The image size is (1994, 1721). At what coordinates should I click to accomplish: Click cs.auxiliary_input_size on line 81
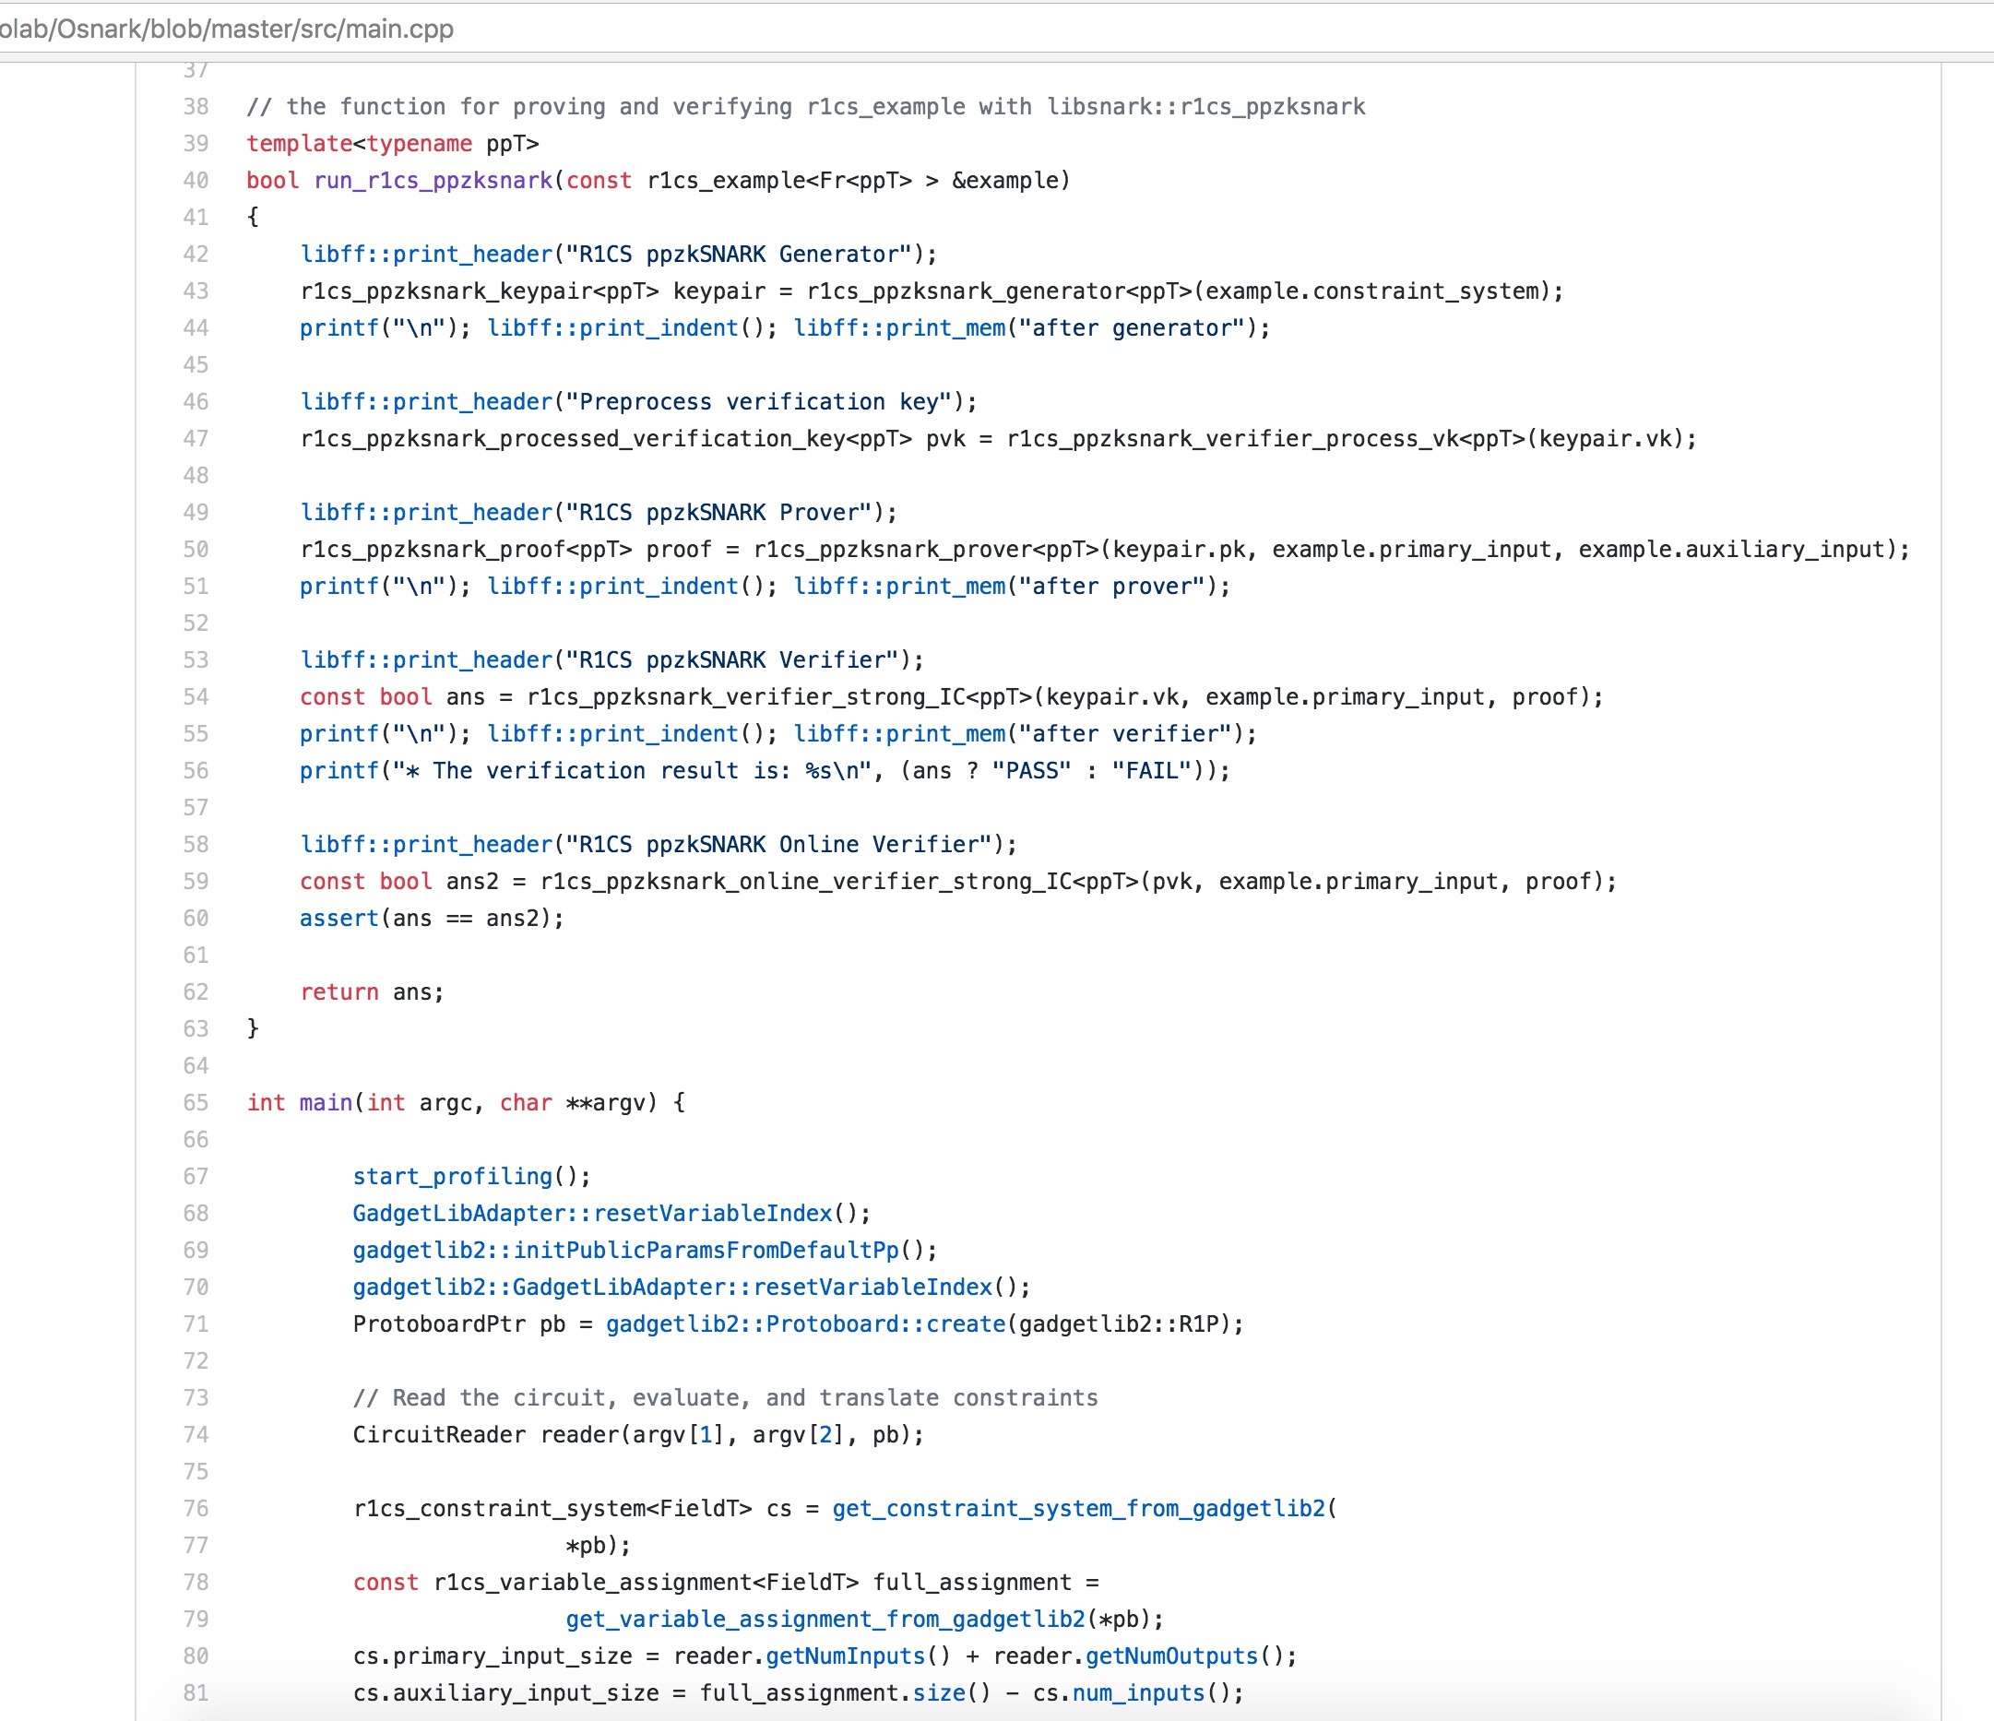pyautogui.click(x=506, y=1693)
